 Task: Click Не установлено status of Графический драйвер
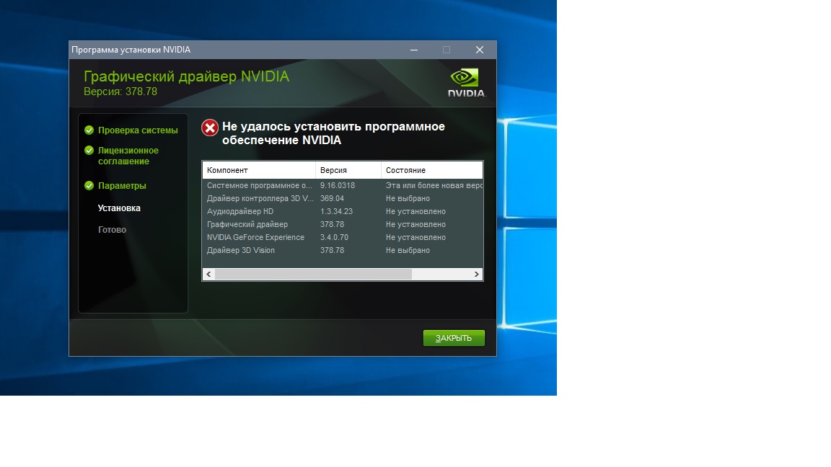coord(415,225)
